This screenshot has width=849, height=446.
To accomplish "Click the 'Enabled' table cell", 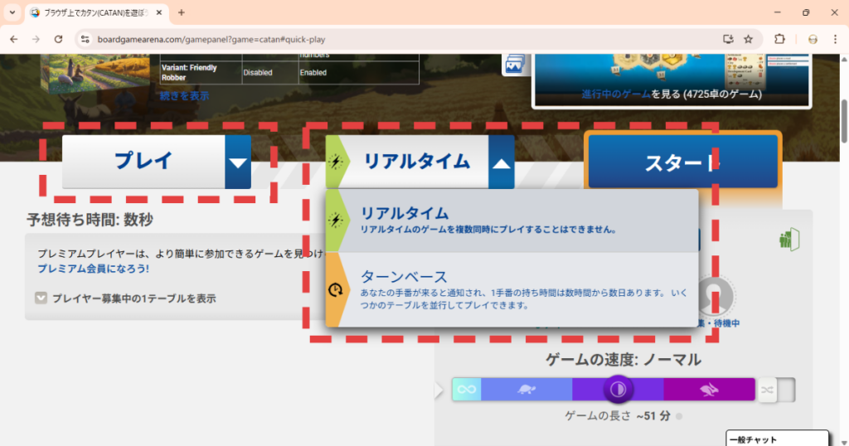I will tap(358, 72).
